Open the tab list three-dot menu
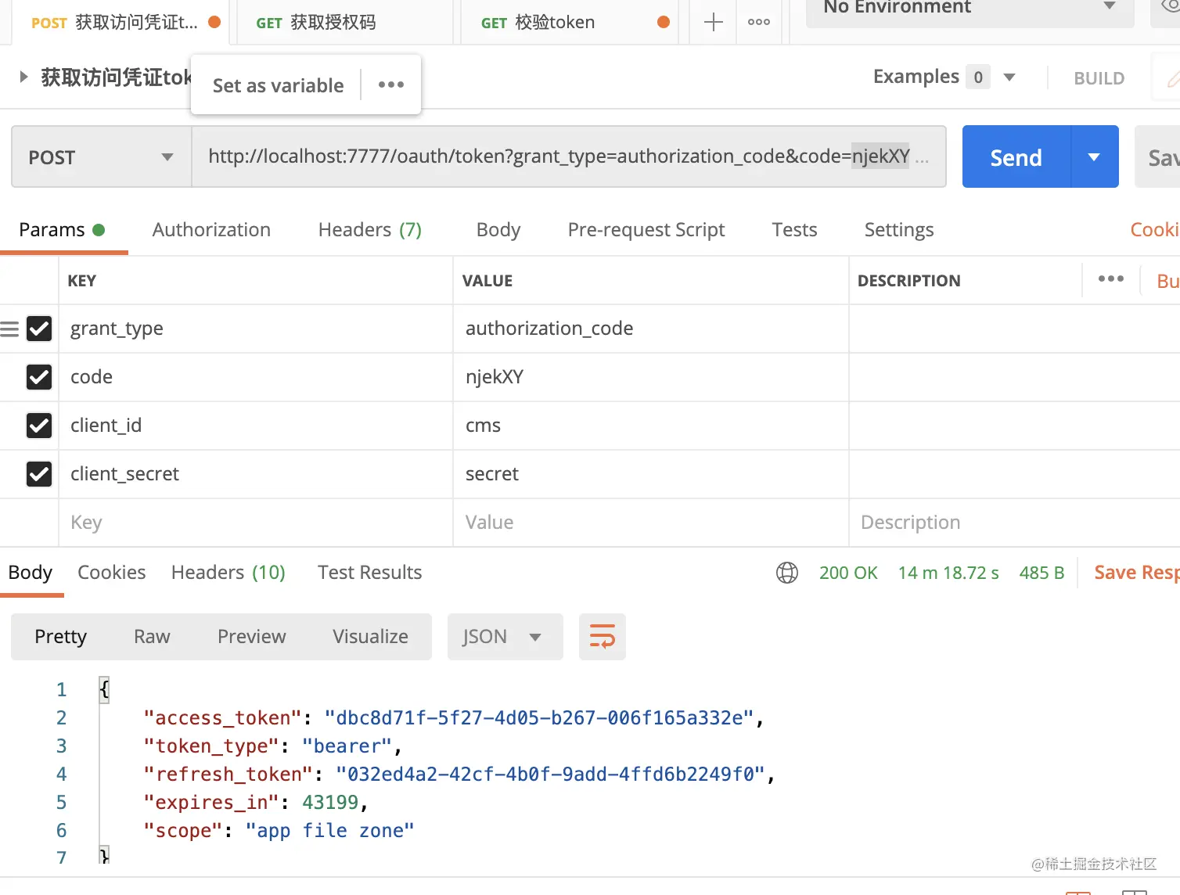The height and width of the screenshot is (895, 1180). (x=758, y=22)
